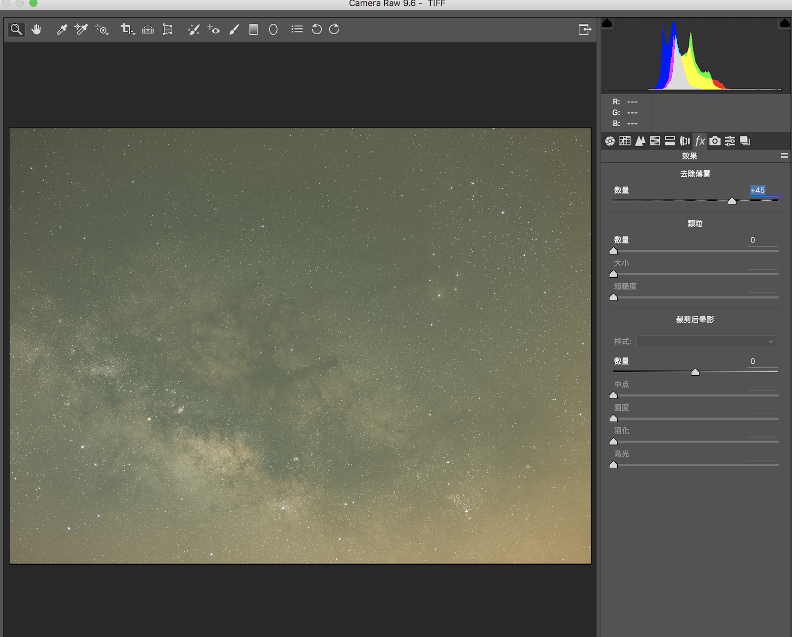The width and height of the screenshot is (792, 637).
Task: Click the 裁剪后晕影 数量 value field
Action: 763,361
